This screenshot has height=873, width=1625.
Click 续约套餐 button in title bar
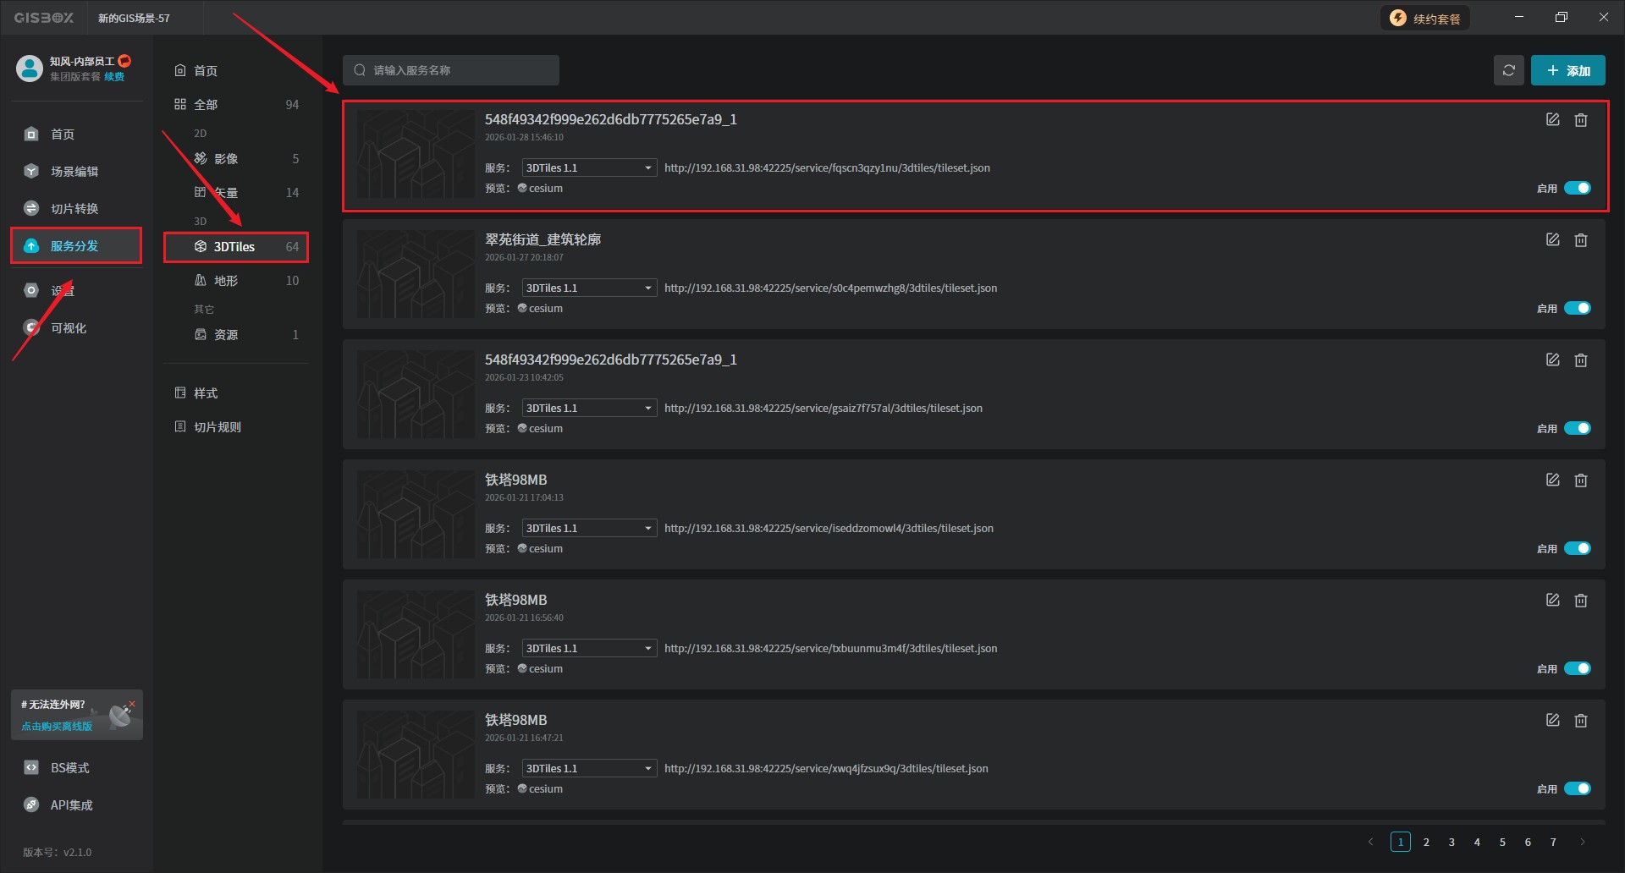tap(1426, 19)
